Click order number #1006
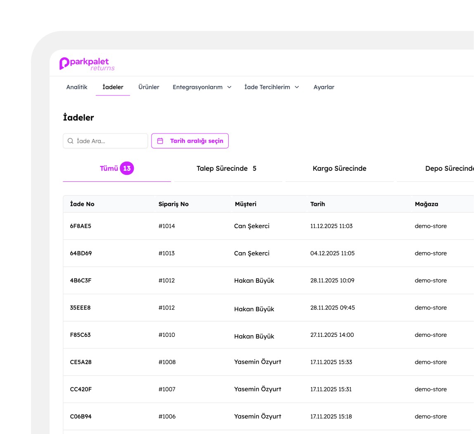474x434 pixels. pyautogui.click(x=167, y=417)
